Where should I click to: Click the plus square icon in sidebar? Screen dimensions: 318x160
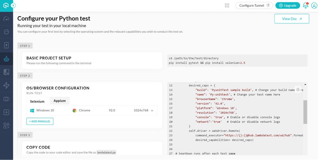[x=6, y=112]
